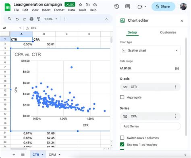
Task: Select the cell with $4.24
Action: [44, 143]
